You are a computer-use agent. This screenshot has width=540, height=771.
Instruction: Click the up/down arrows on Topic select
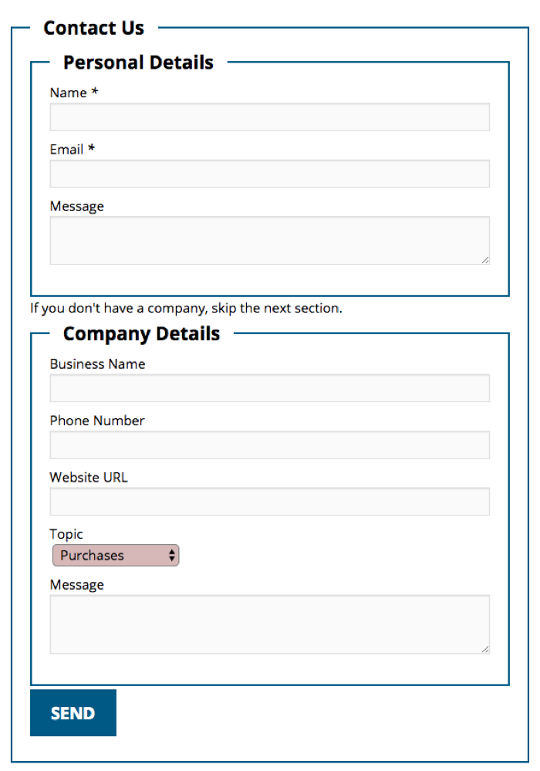(x=171, y=556)
